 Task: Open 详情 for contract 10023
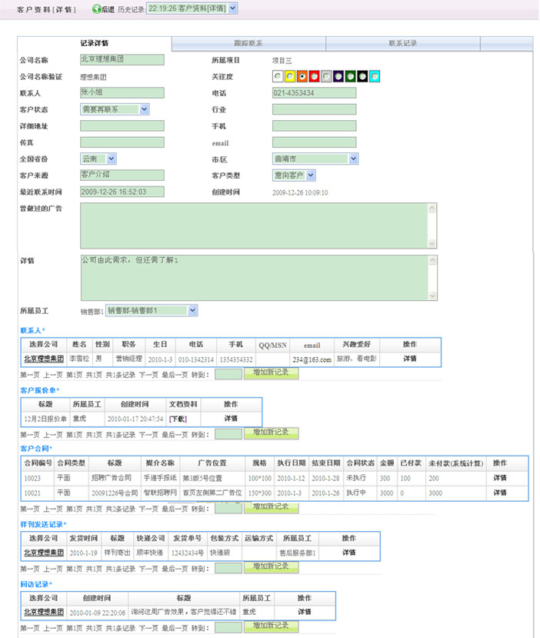click(500, 477)
